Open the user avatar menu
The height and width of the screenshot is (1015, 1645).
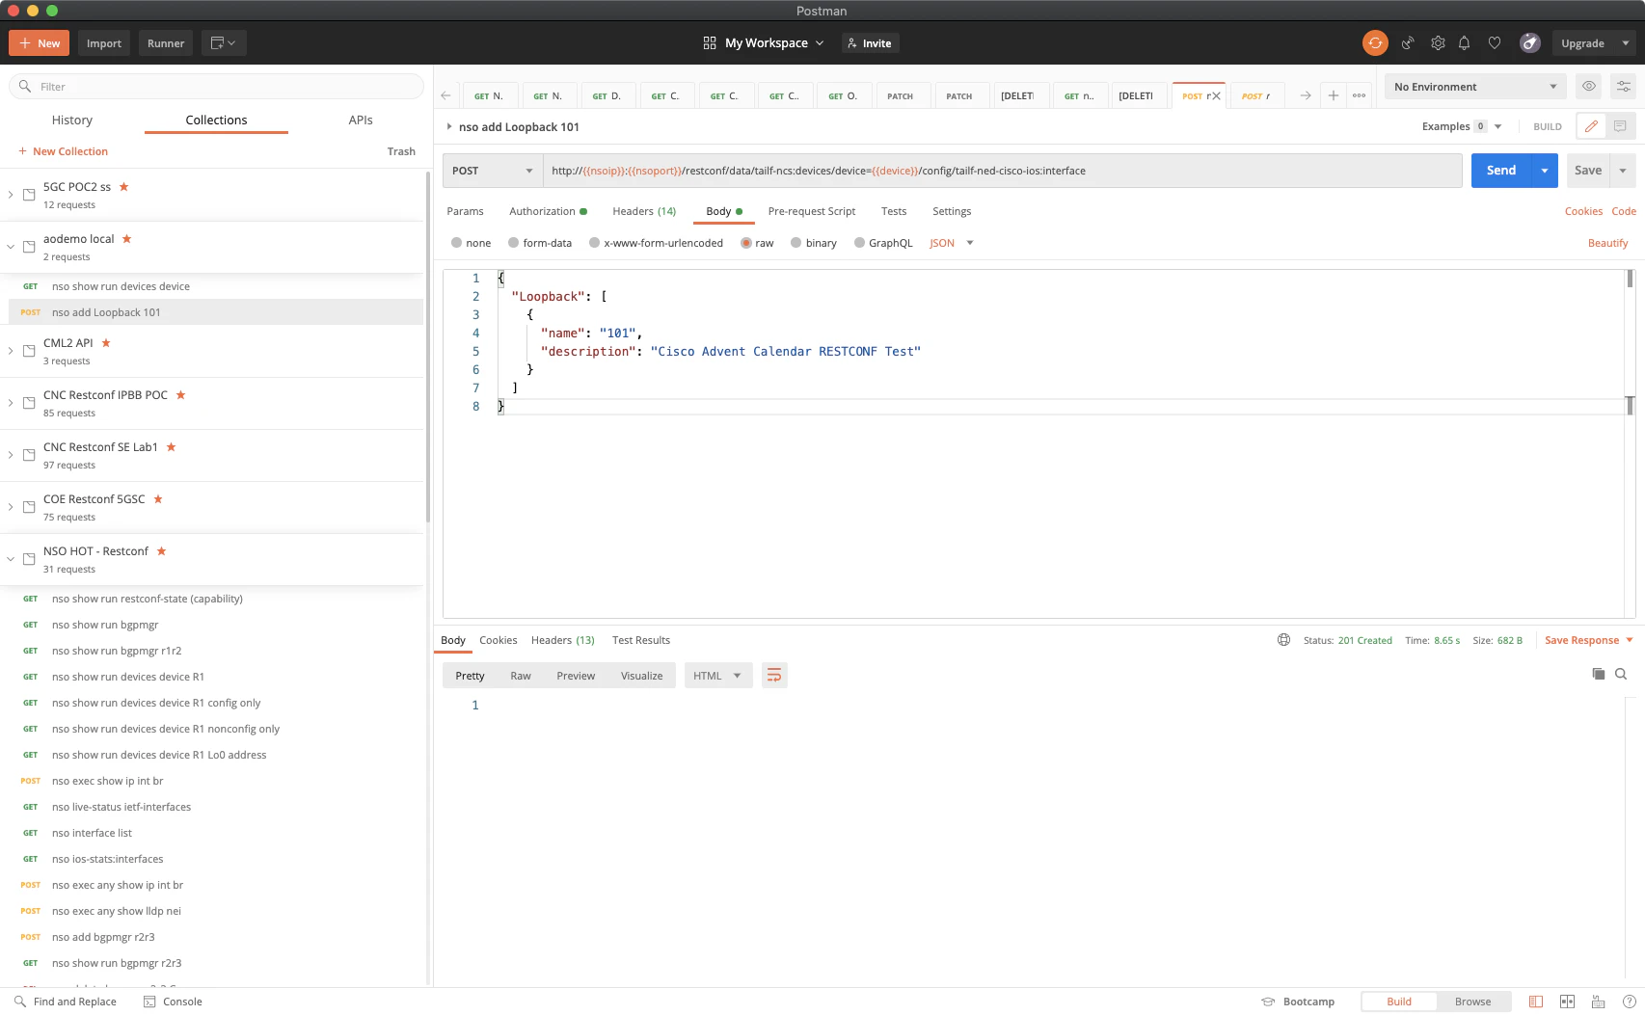pyautogui.click(x=1529, y=43)
